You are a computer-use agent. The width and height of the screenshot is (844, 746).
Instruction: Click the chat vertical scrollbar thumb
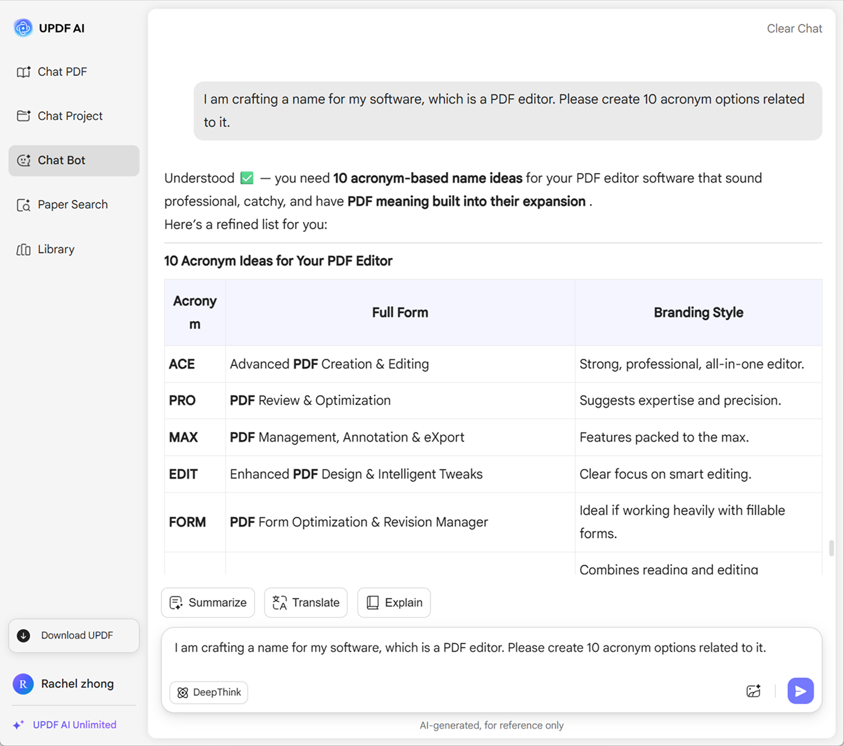pyautogui.click(x=831, y=548)
